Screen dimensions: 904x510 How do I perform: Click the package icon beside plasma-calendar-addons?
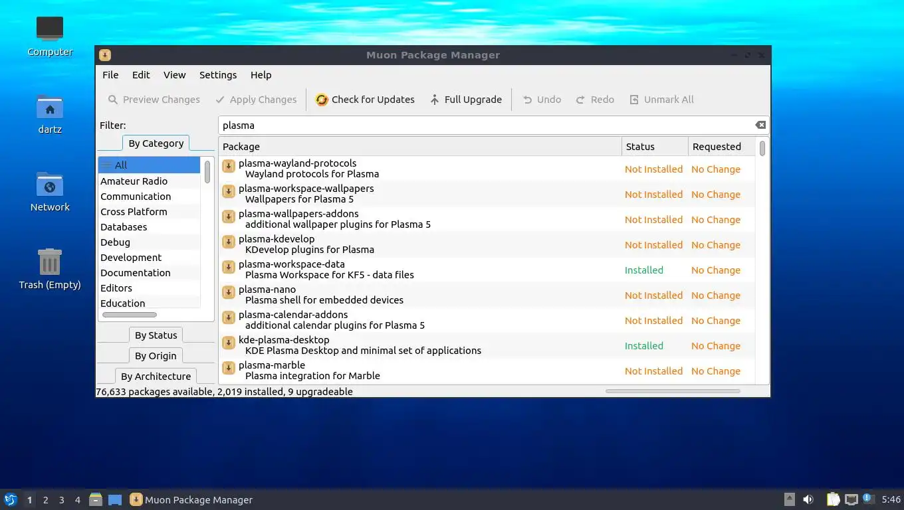pyautogui.click(x=229, y=317)
